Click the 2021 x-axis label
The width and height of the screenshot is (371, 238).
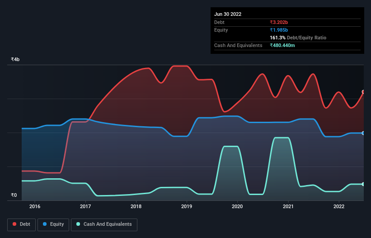[288, 206]
